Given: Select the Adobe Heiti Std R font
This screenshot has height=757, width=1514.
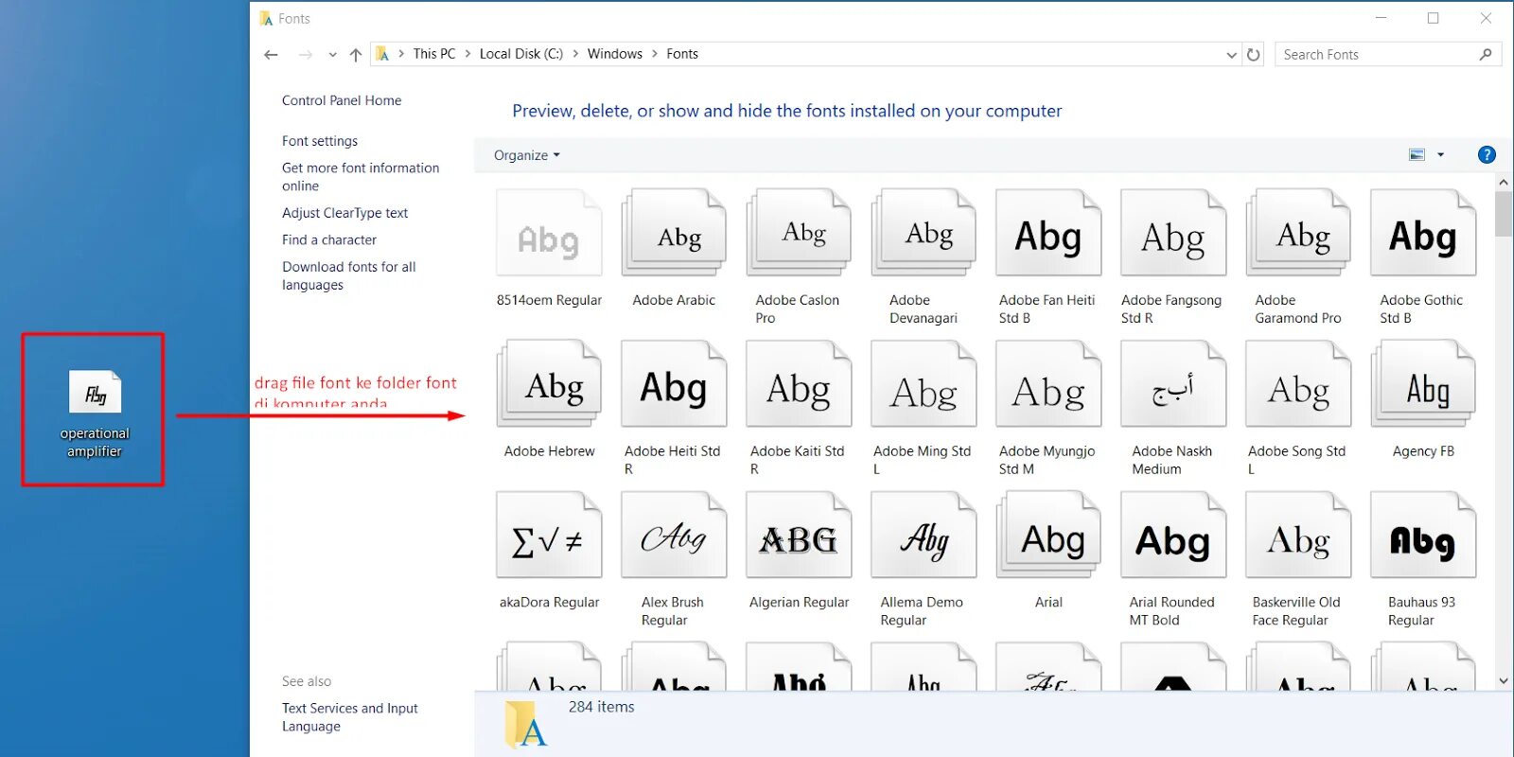Looking at the screenshot, I should pos(674,383).
